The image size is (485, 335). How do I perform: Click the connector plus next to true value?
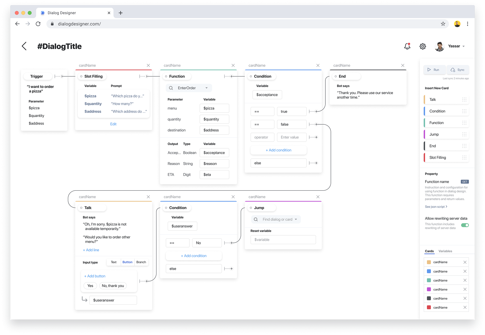pos(316,111)
